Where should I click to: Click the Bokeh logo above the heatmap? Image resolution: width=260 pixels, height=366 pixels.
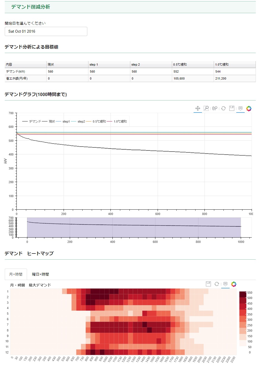point(234,284)
